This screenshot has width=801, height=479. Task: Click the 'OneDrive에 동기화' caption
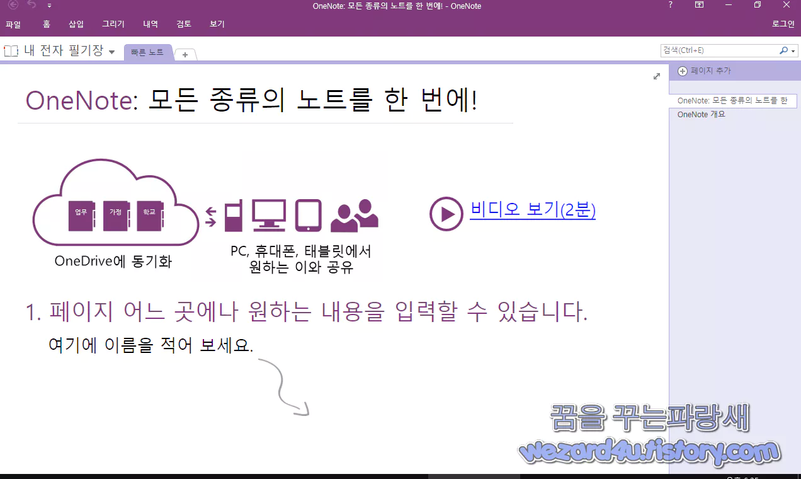click(113, 261)
